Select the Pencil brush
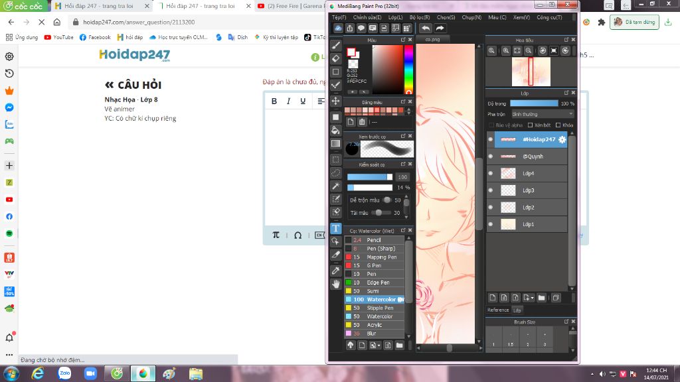The height and width of the screenshot is (382, 680). [375, 240]
